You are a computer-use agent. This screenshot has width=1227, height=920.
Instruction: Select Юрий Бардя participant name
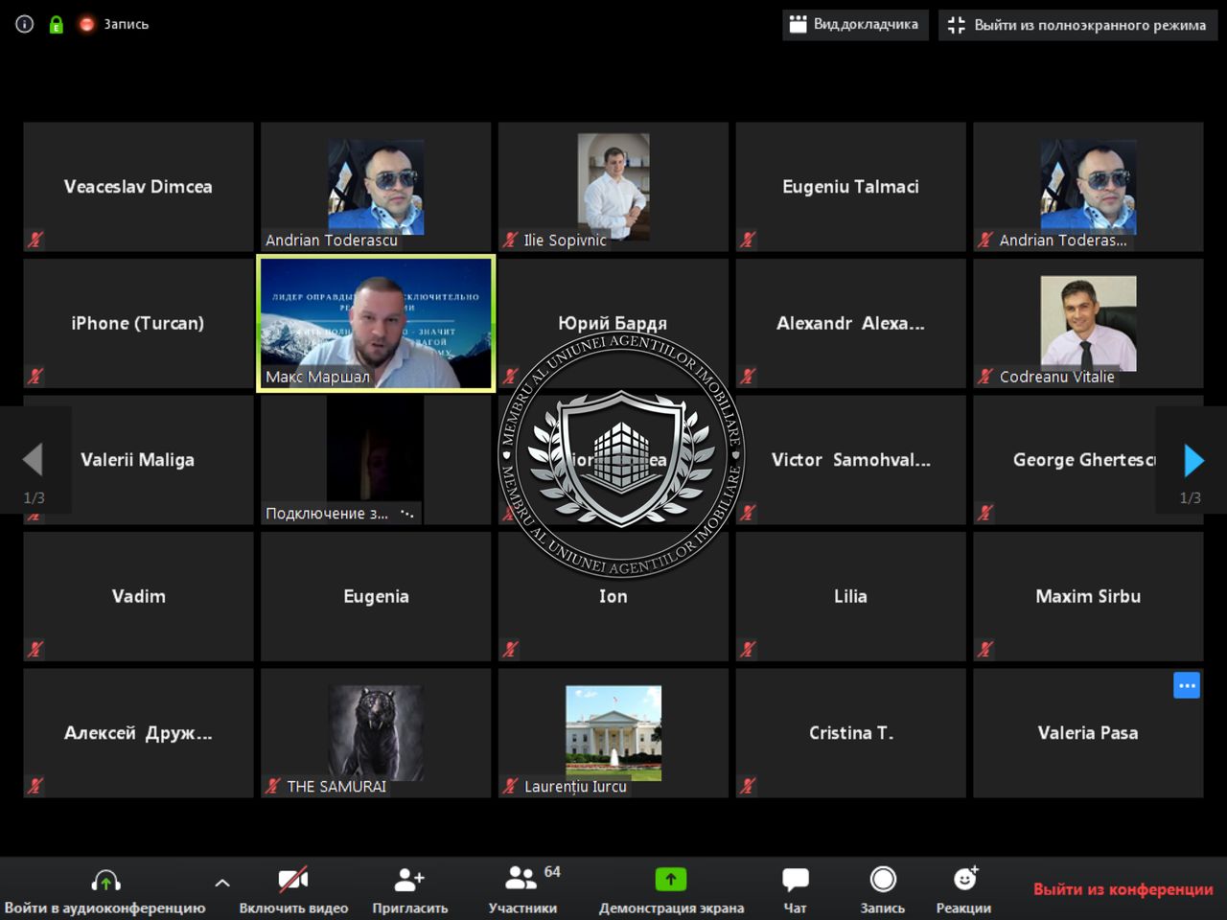coord(613,323)
